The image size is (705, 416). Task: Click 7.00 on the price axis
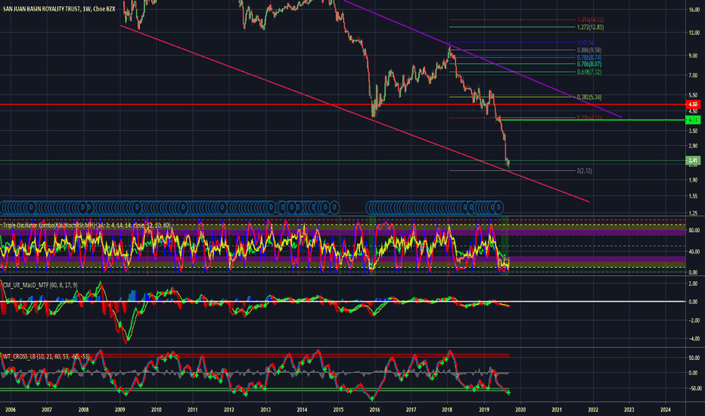point(694,76)
